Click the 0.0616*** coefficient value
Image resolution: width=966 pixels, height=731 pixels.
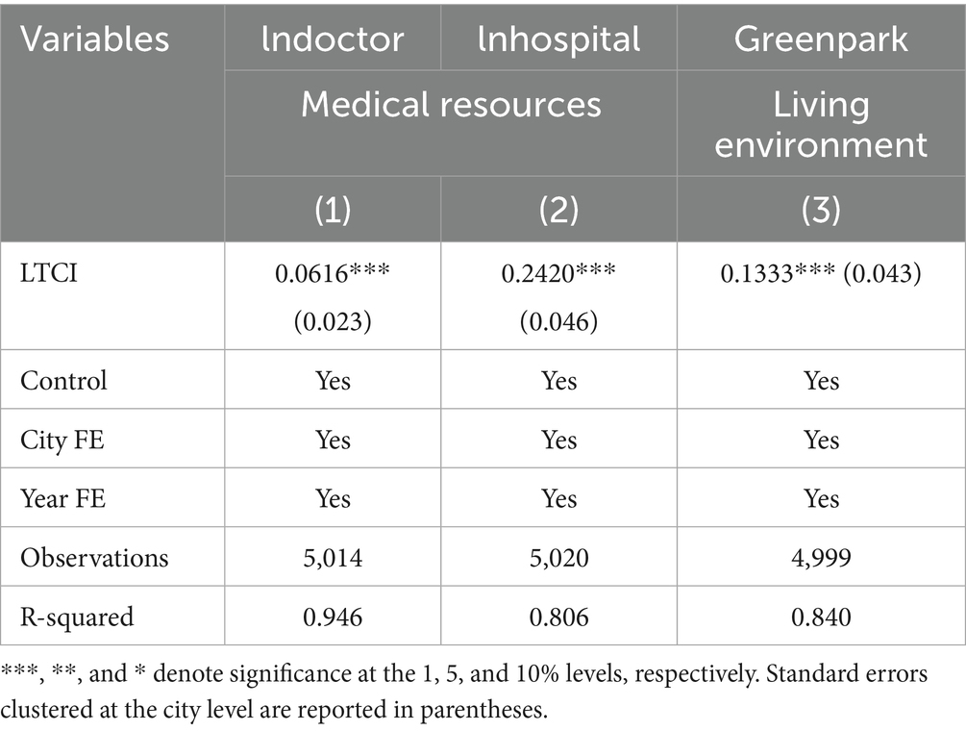click(x=333, y=274)
